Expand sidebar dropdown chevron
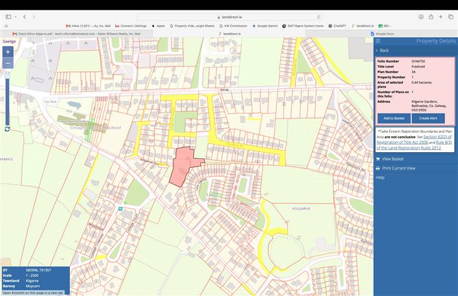 click(x=16, y=17)
